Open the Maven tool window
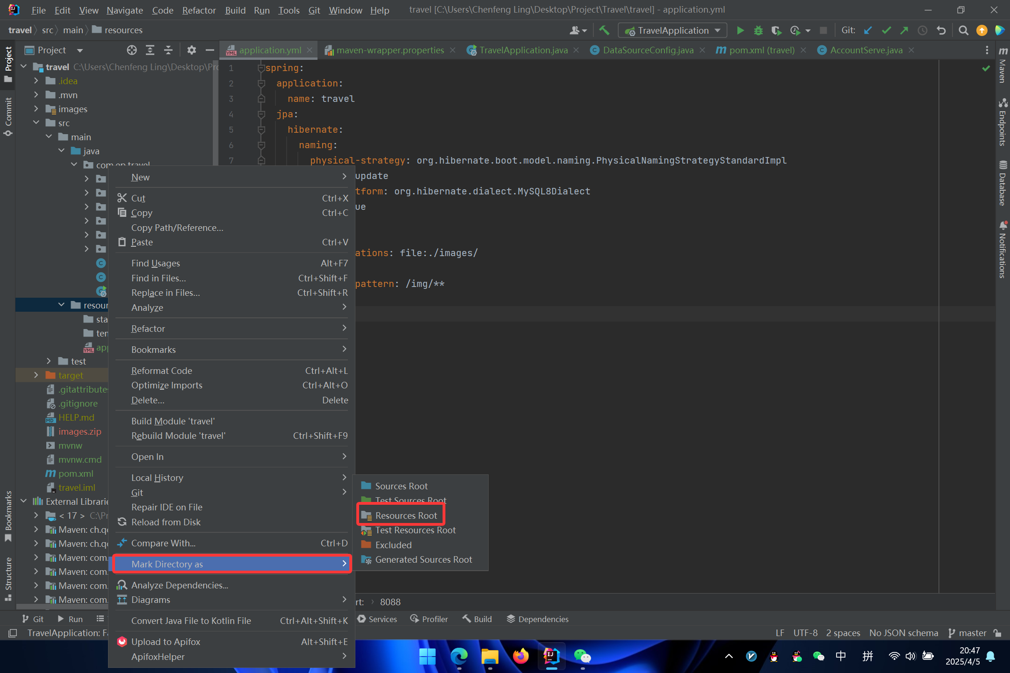 pyautogui.click(x=1003, y=65)
